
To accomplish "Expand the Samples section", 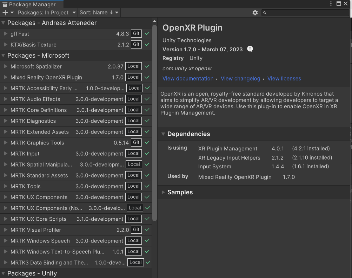I will [163, 192].
